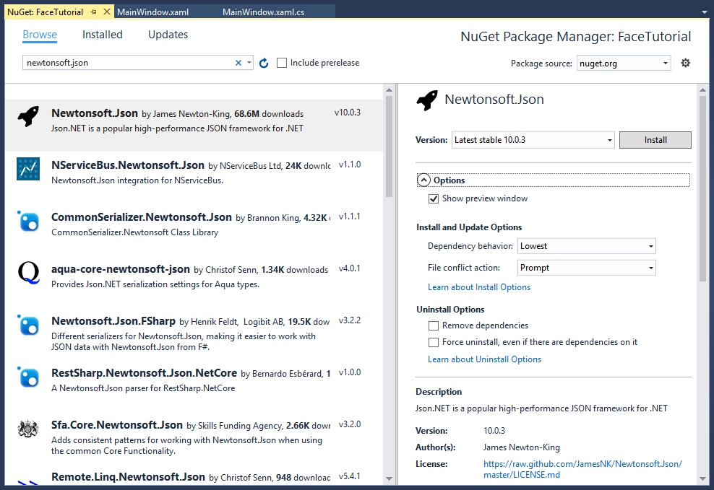Click details pane scroll up arrow
The width and height of the screenshot is (714, 490).
[x=702, y=90]
